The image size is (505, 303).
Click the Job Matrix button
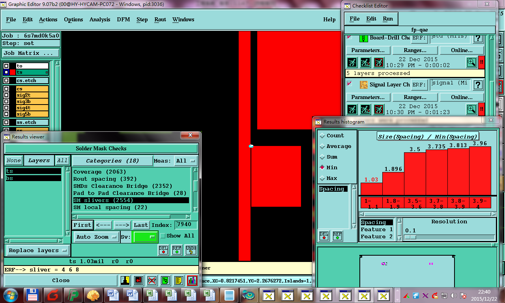click(31, 53)
